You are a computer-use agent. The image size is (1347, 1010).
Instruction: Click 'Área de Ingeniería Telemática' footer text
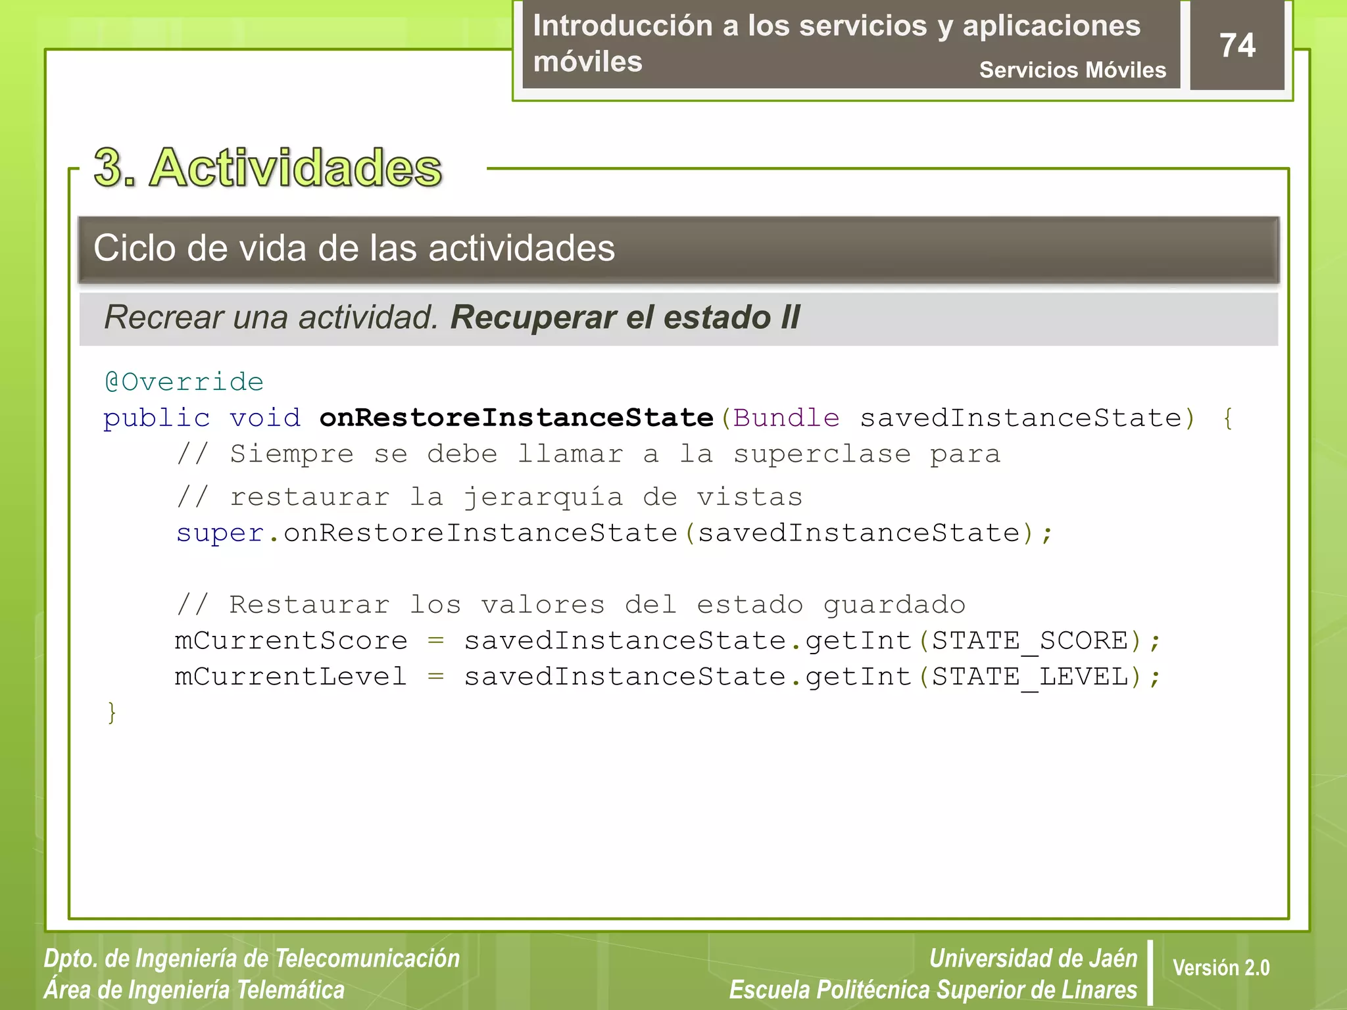pos(194,990)
